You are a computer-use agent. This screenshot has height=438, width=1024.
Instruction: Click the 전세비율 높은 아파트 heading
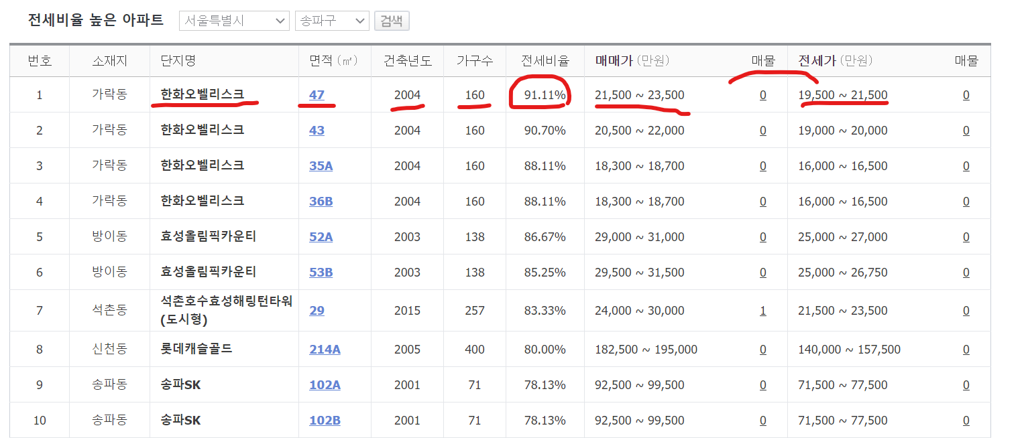pos(96,20)
